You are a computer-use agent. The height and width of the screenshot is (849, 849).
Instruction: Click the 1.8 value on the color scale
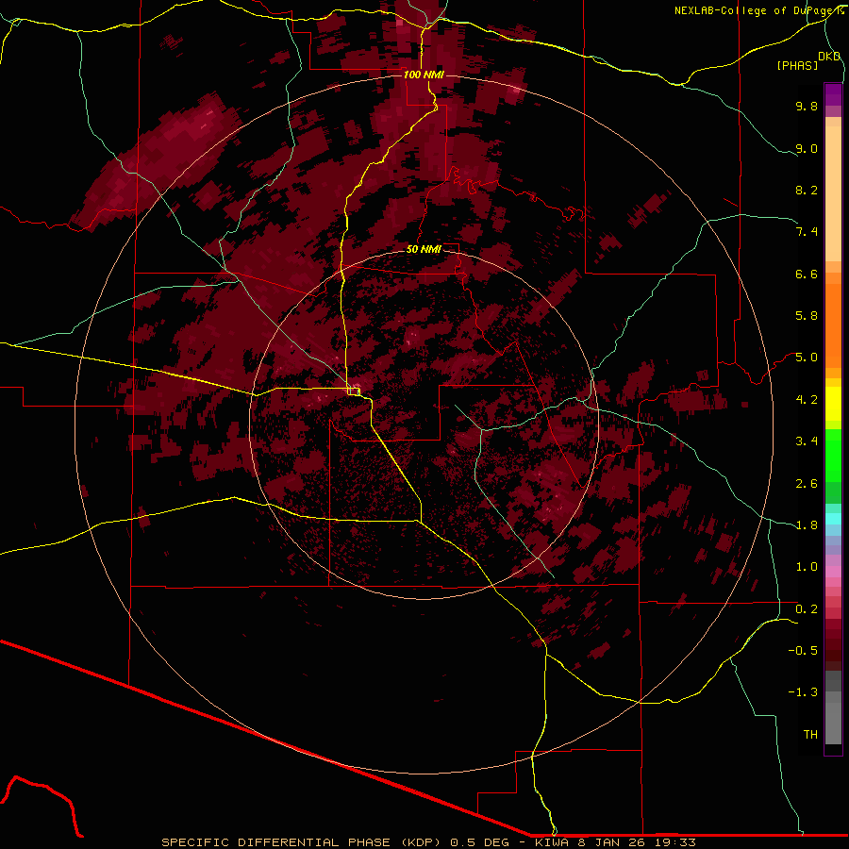807,524
